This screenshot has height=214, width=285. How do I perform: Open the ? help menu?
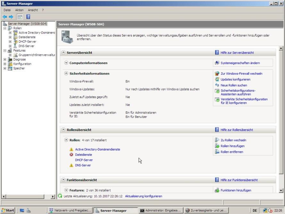click(43, 10)
